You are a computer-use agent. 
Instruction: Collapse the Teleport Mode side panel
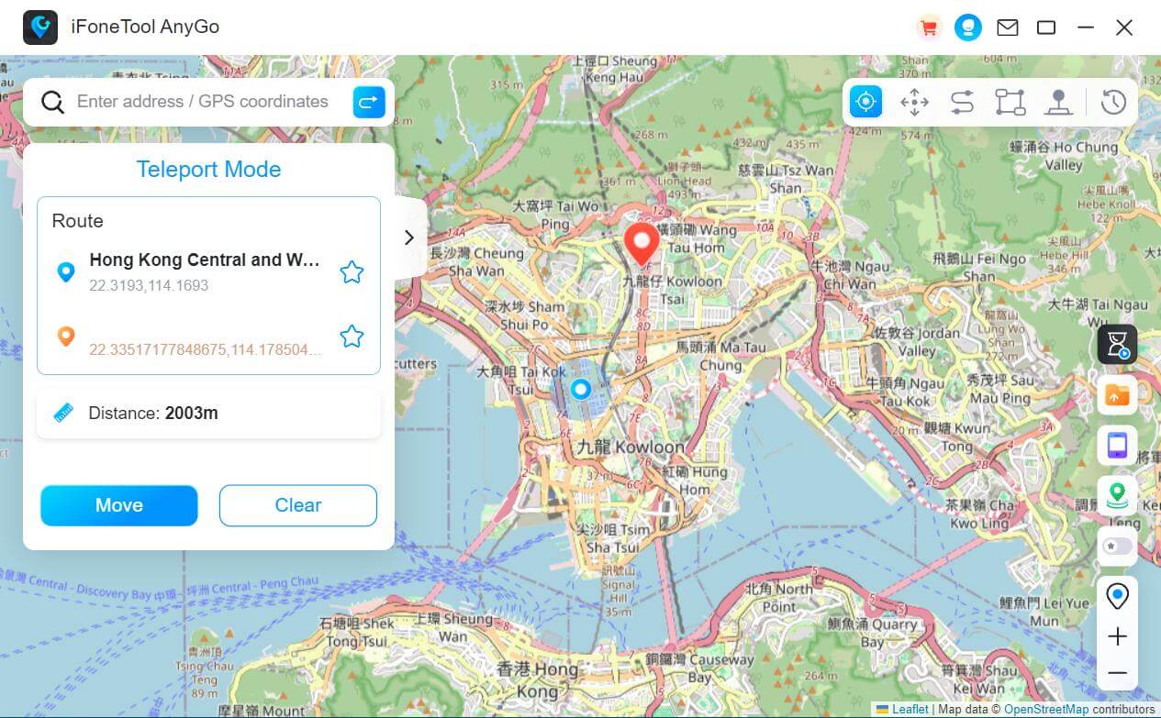(409, 237)
